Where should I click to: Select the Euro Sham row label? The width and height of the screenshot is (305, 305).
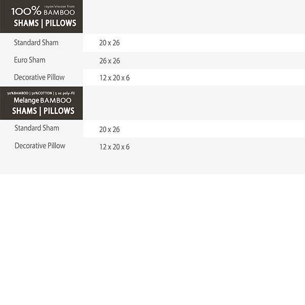pos(29,60)
